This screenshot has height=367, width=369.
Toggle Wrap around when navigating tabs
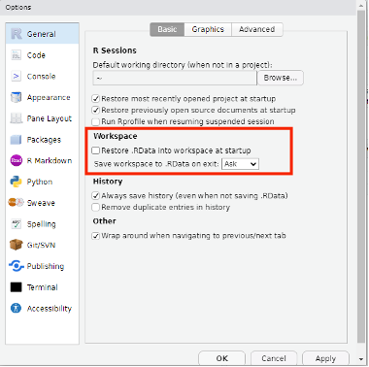96,236
